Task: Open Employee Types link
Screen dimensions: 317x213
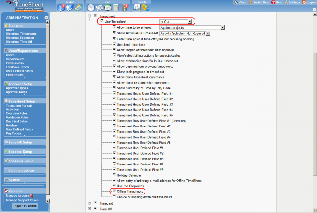Action: [x=17, y=67]
